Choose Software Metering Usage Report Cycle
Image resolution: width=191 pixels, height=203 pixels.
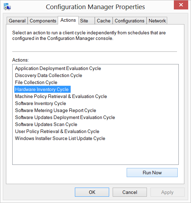tap(56, 110)
